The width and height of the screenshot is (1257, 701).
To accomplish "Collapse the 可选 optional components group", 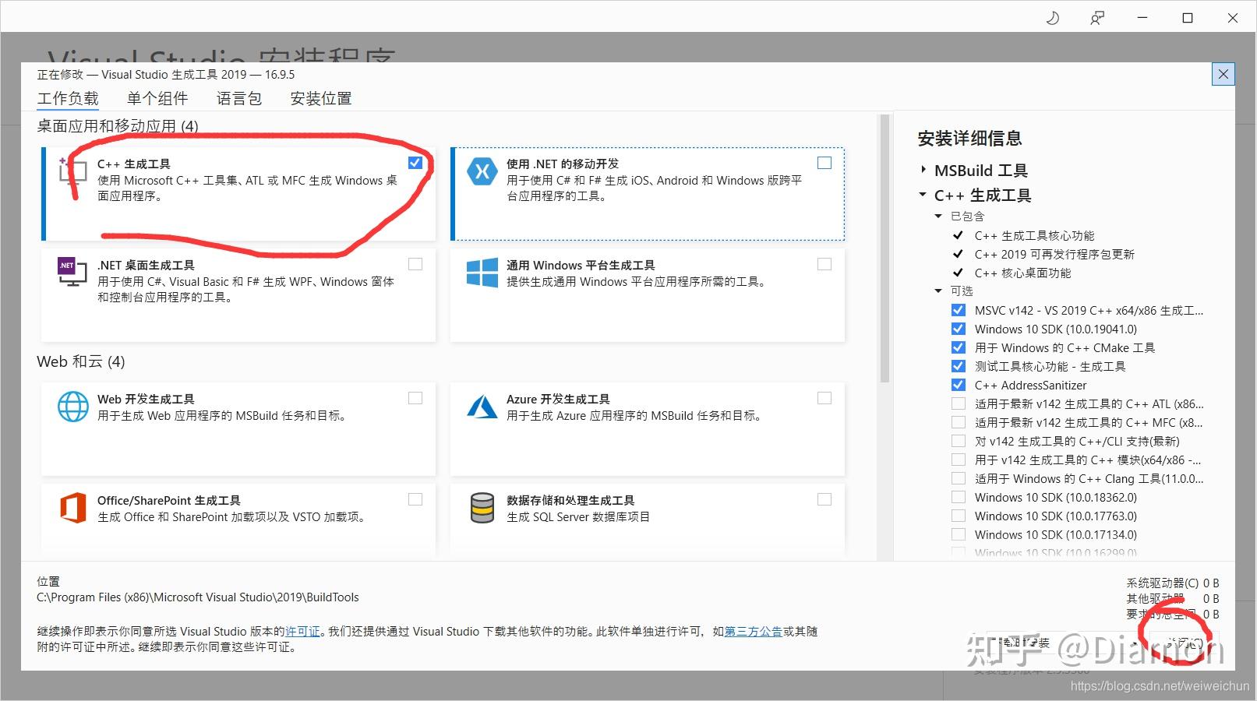I will [x=938, y=291].
